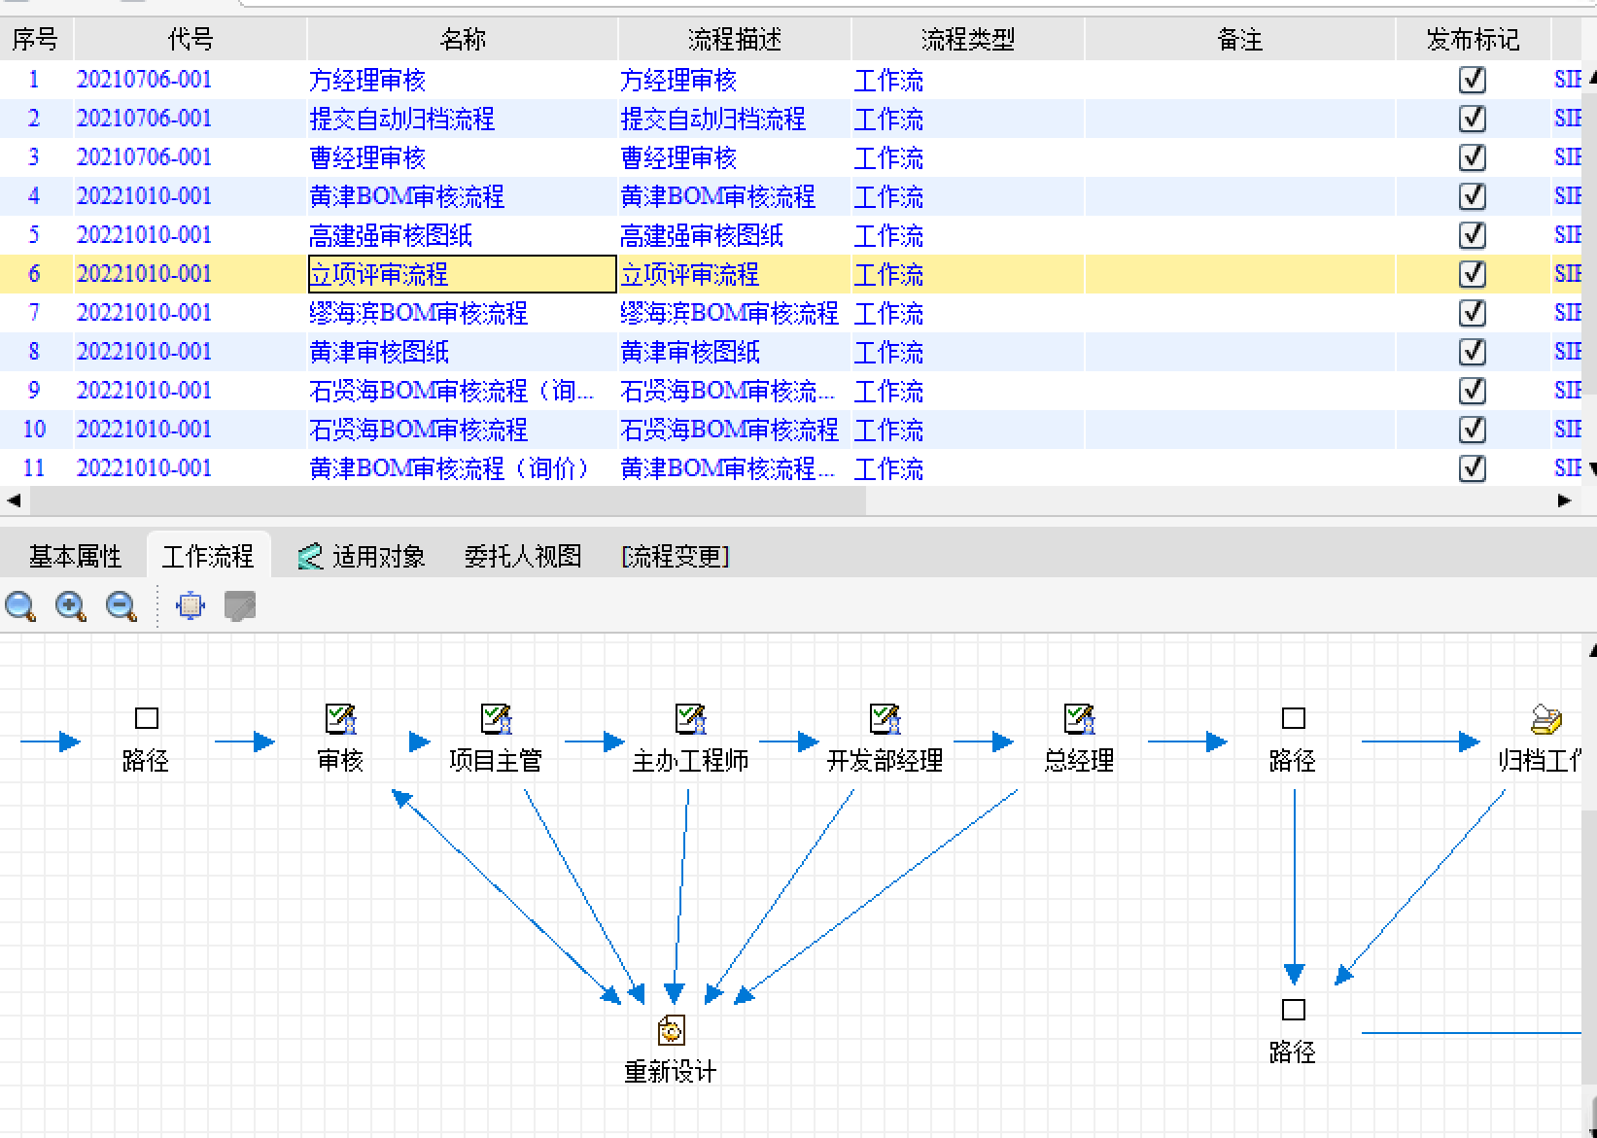The image size is (1597, 1138).
Task: Click the 流程类型 column header
Action: point(968,40)
